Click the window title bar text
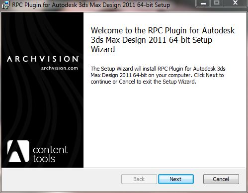The height and width of the screenshot is (193, 248). click(91, 5)
